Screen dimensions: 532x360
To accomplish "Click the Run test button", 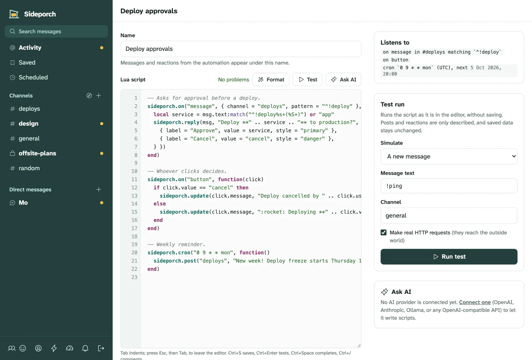I will click(x=449, y=257).
